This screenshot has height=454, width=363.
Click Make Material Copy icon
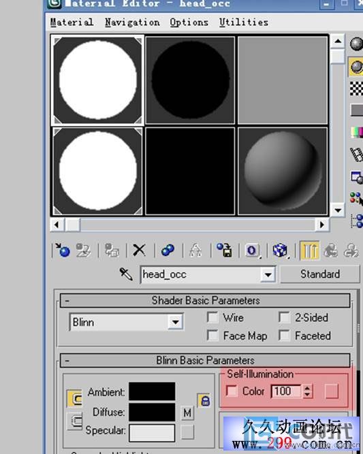168,250
